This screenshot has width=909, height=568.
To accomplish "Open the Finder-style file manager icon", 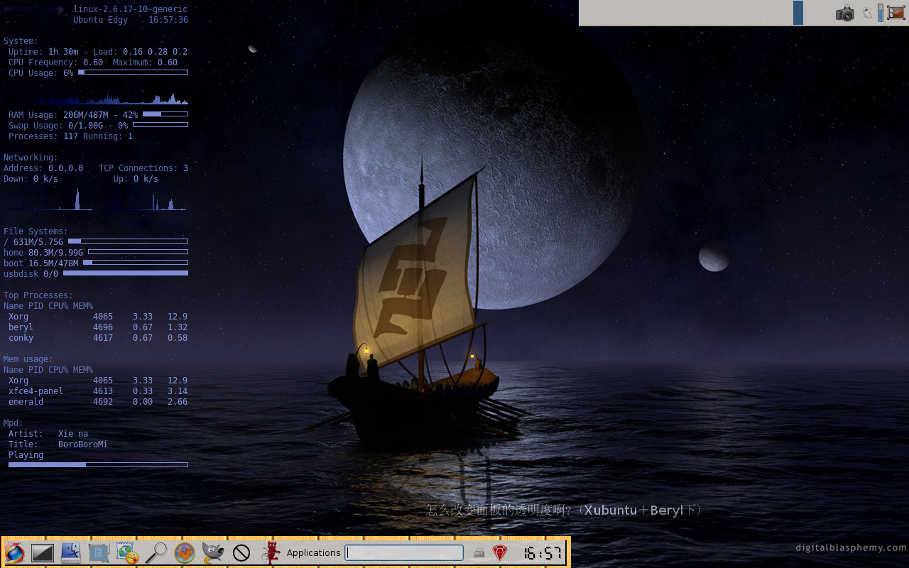I will 71,552.
